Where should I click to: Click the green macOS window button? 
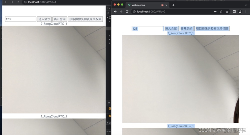(122, 5)
